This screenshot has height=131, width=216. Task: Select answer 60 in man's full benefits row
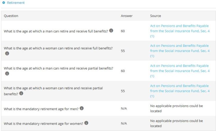click(x=123, y=31)
